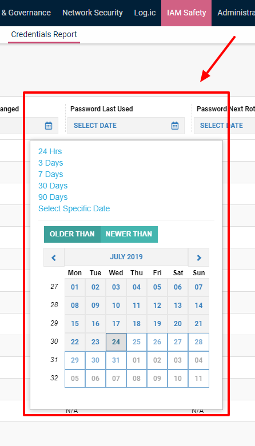Choose the 24 Hrs quick range
Viewport: 255px width, 446px height.
tap(50, 151)
